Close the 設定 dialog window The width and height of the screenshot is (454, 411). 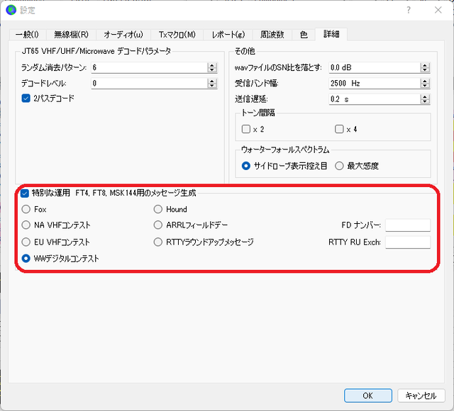[438, 10]
